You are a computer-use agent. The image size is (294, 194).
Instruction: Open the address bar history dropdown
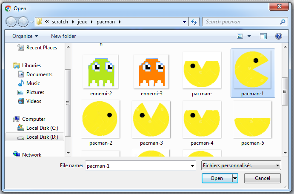(x=185, y=22)
